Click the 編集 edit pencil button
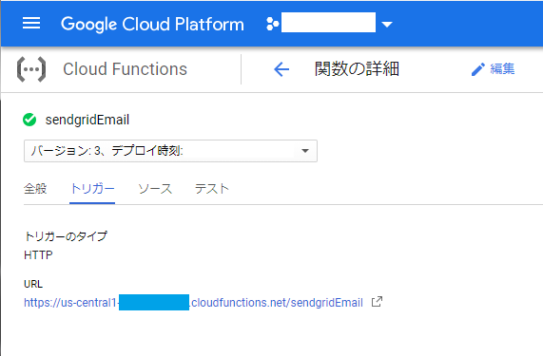This screenshot has height=356, width=543. click(x=493, y=69)
